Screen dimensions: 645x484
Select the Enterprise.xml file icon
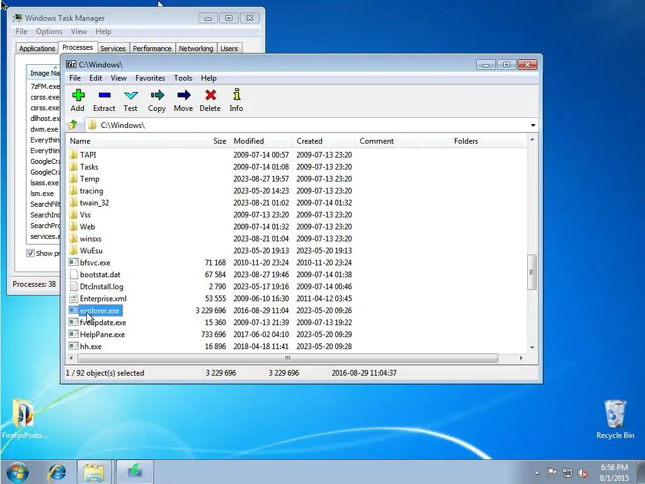(74, 298)
